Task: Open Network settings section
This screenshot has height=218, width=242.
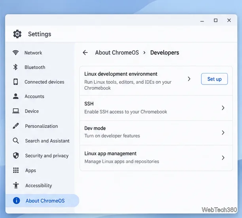Action: (x=33, y=53)
